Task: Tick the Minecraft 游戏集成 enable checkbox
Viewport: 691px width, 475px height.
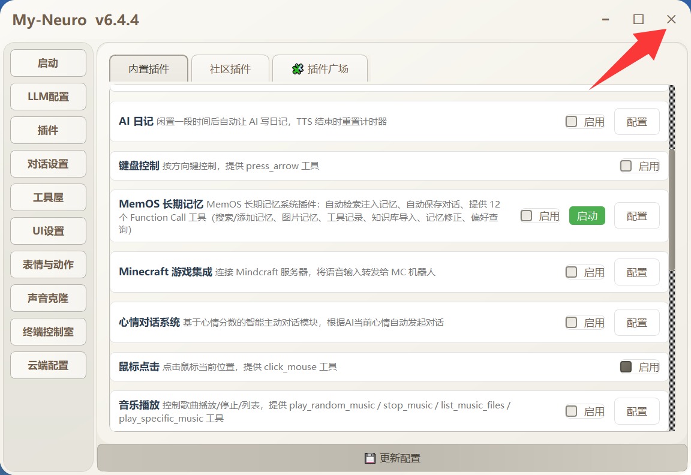Action: pos(572,272)
